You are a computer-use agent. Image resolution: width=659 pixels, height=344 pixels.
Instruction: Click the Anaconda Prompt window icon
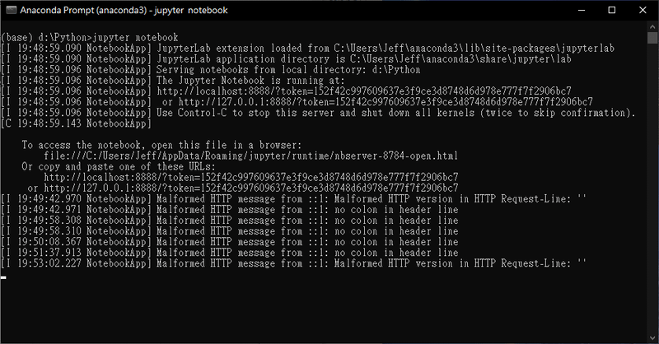coord(11,10)
